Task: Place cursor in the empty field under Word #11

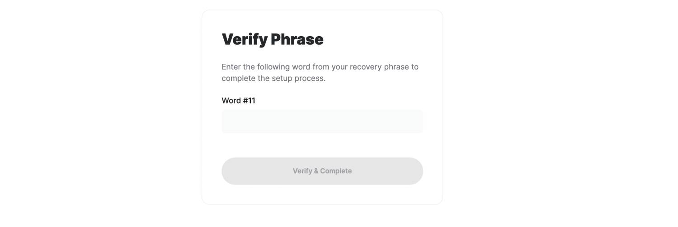Action: click(322, 122)
